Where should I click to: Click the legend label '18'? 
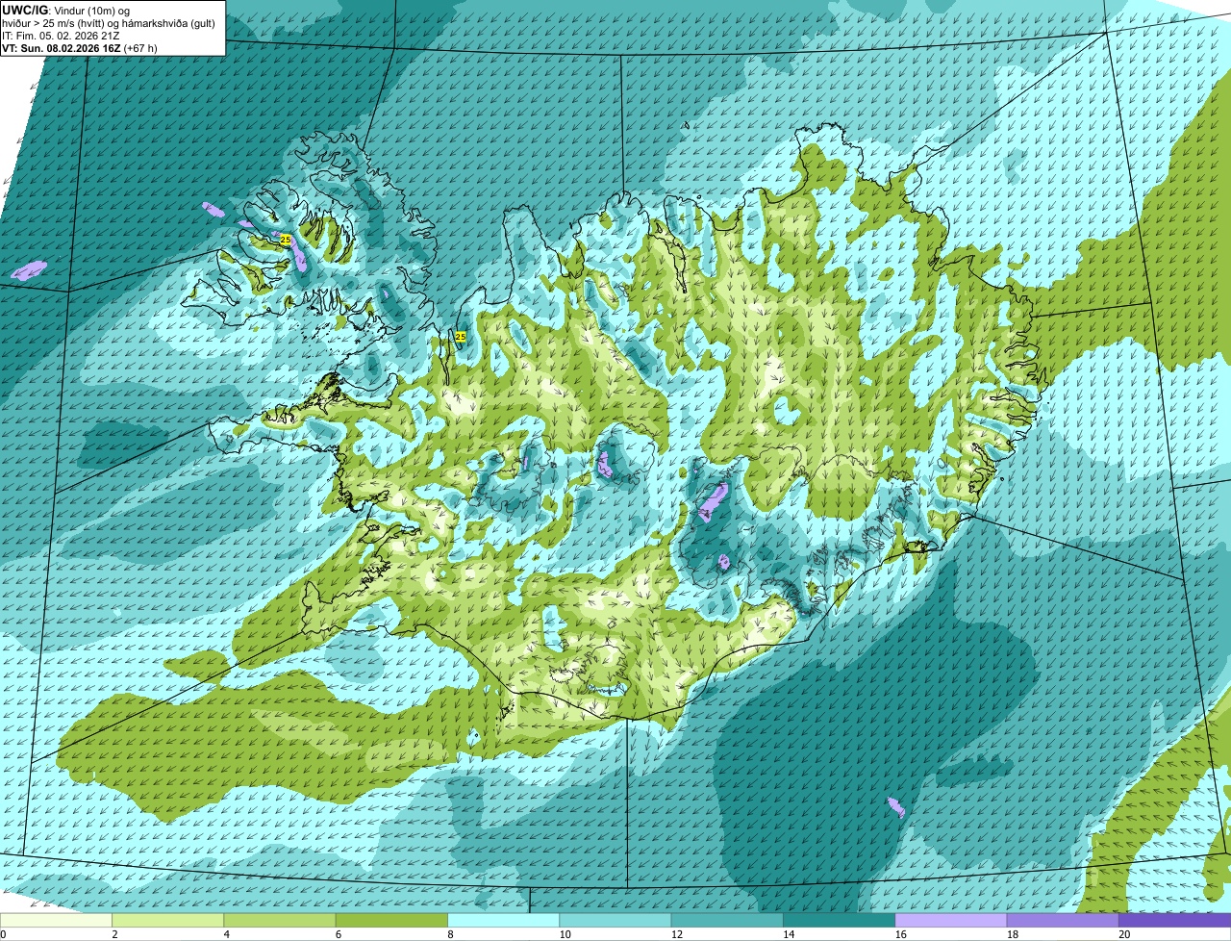coord(1013,934)
